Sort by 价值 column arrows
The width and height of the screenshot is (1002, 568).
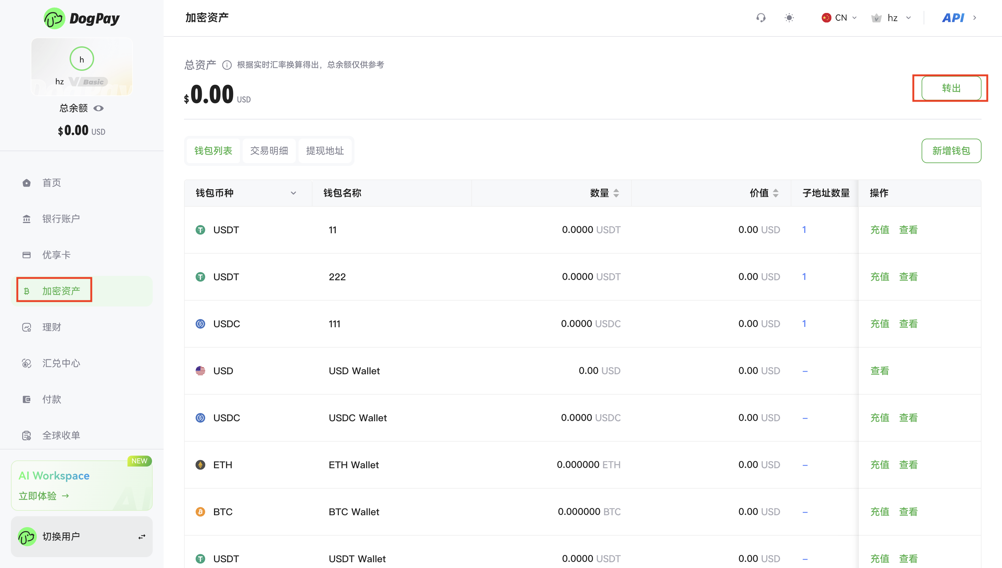(x=776, y=193)
